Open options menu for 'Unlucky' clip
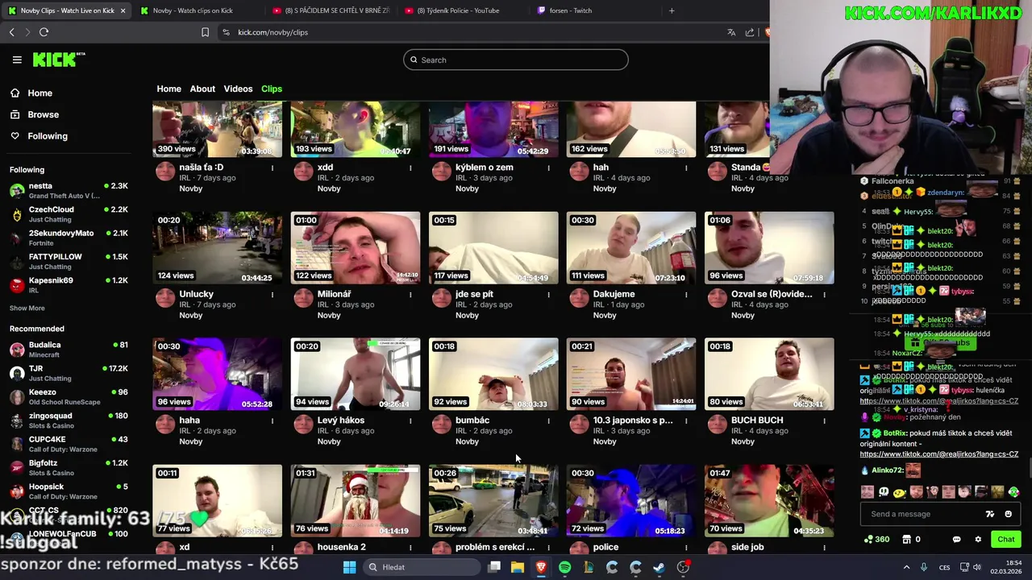 (x=273, y=294)
